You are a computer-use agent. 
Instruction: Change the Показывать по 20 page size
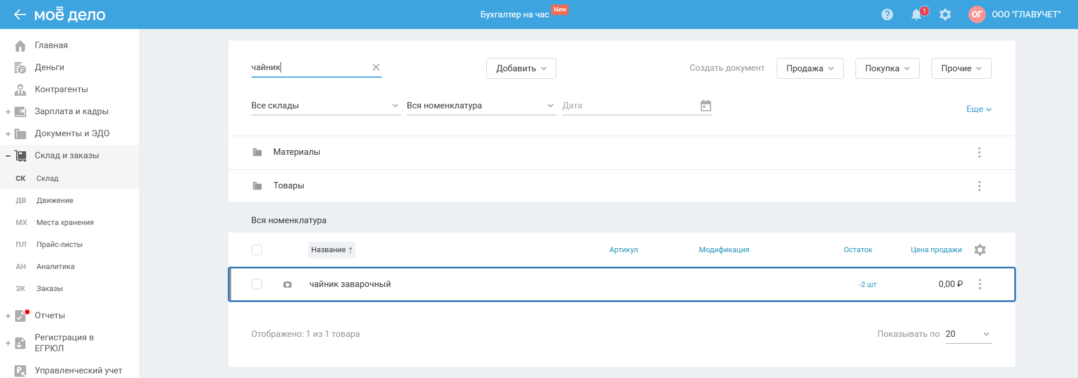point(968,334)
